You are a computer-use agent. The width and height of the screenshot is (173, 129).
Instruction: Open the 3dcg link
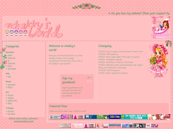point(10,103)
